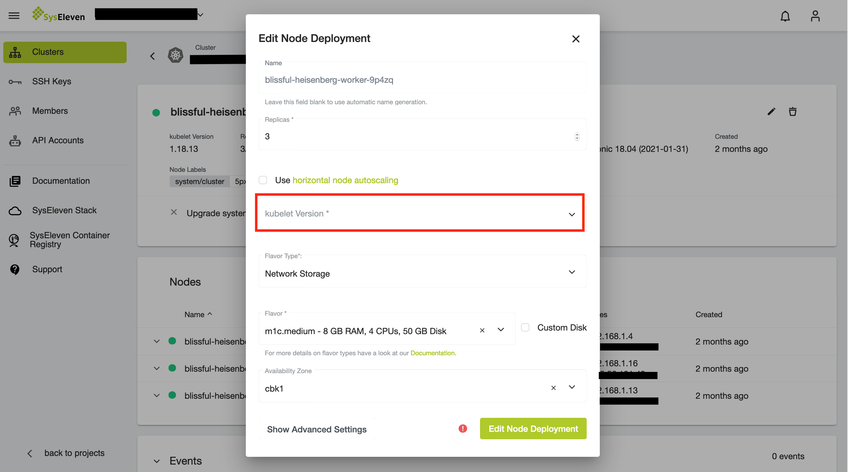Click the Support question mark icon

[x=15, y=270]
